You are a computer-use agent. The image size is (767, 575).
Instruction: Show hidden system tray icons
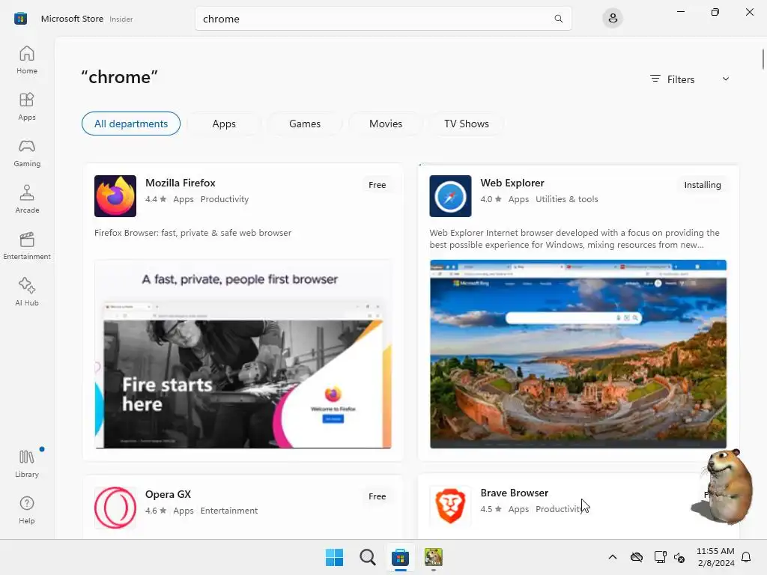point(613,557)
